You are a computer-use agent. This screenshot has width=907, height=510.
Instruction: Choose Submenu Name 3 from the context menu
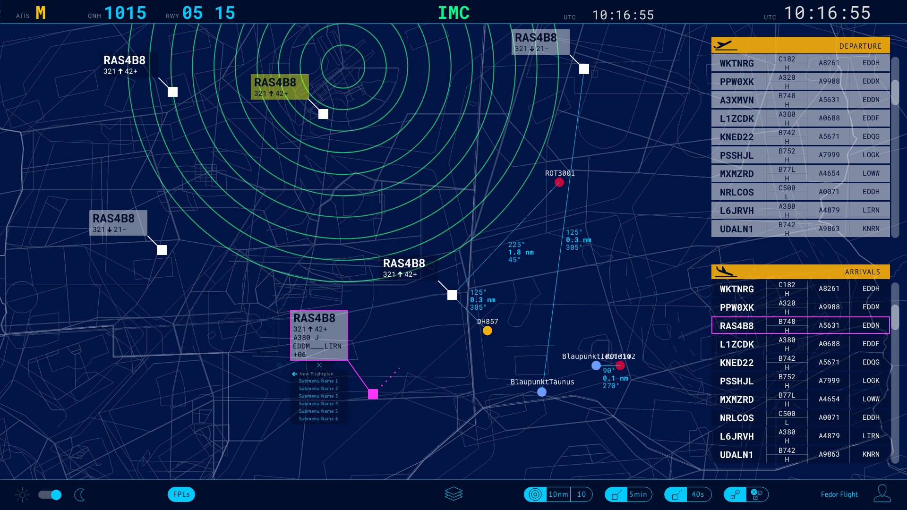[x=318, y=396]
